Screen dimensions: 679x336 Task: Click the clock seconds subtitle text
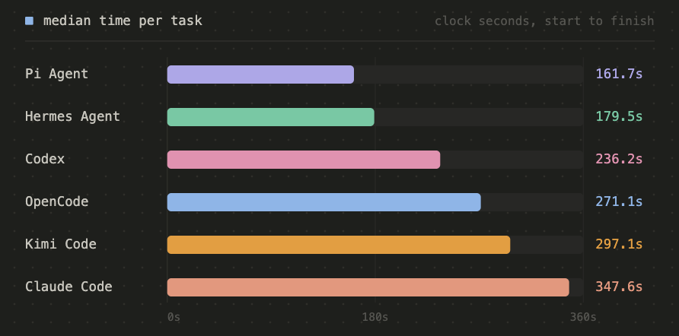544,21
